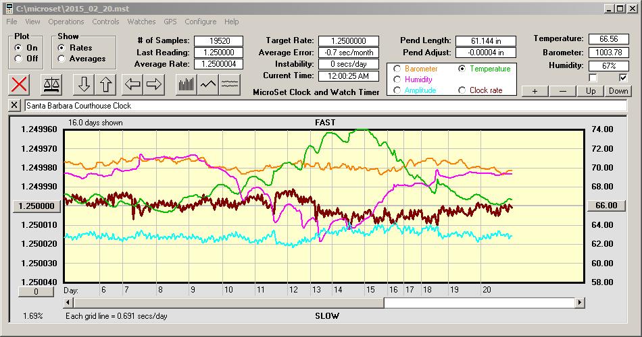The width and height of the screenshot is (642, 337).
Task: Show Averages instead of Rates
Action: tap(61, 59)
